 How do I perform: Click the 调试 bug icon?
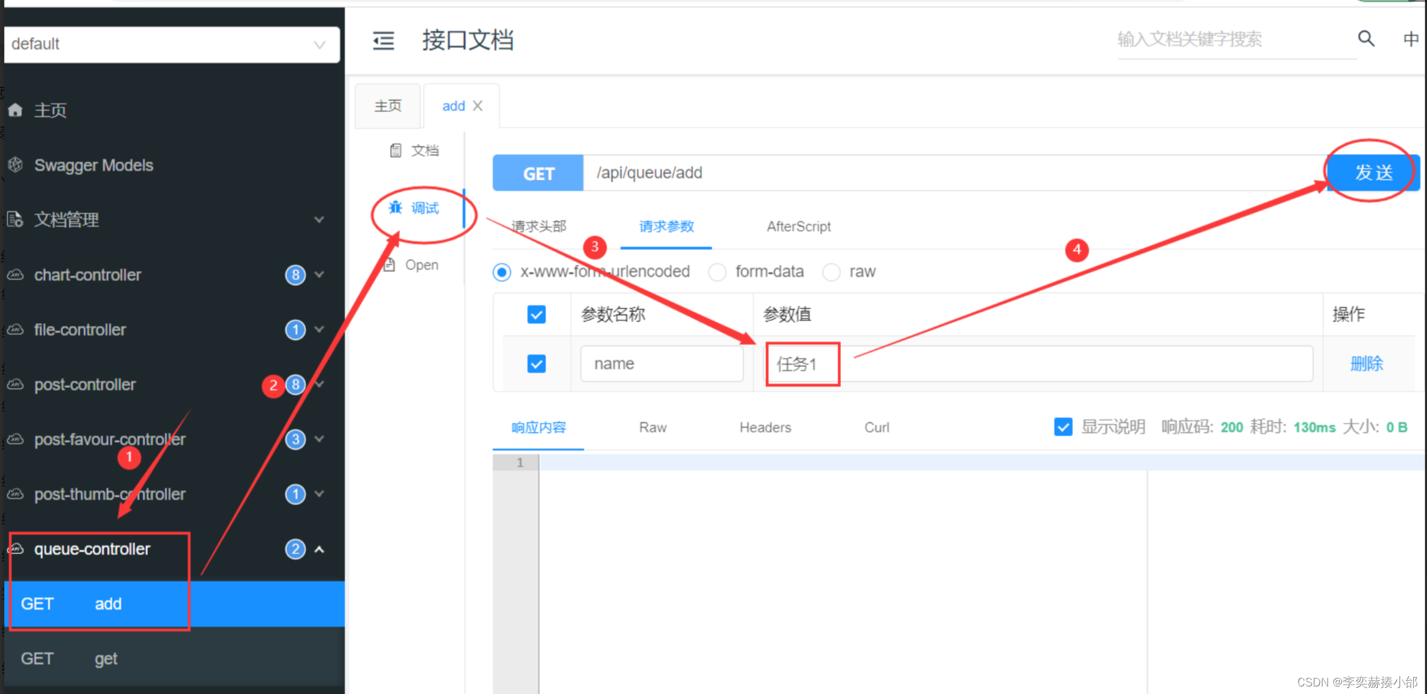pos(395,208)
